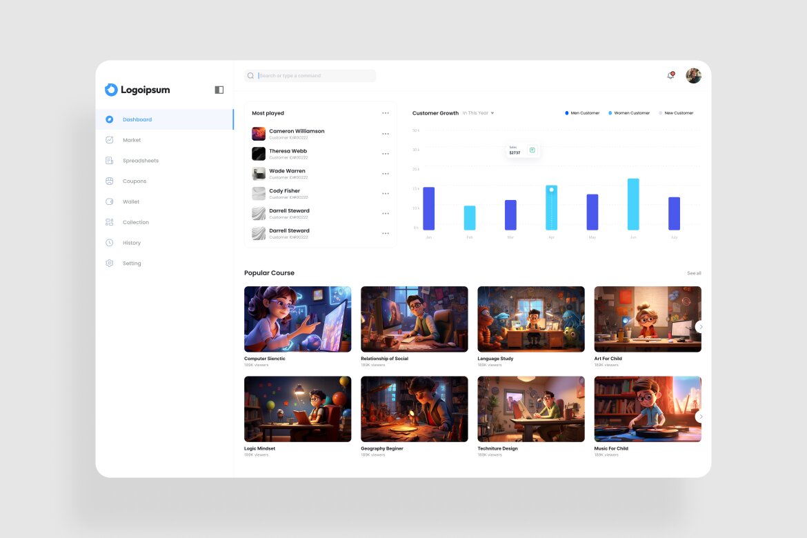Open the Collection section icon
This screenshot has height=538, width=807.
(110, 222)
